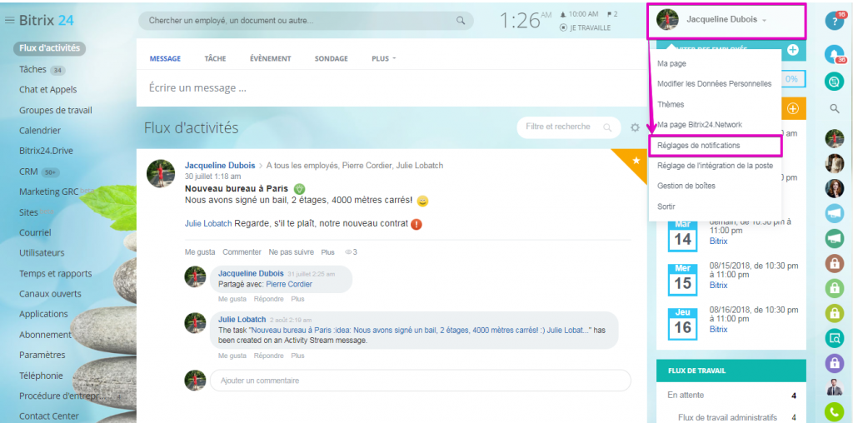Open CRM in the left sidebar
The width and height of the screenshot is (853, 423).
tap(28, 172)
